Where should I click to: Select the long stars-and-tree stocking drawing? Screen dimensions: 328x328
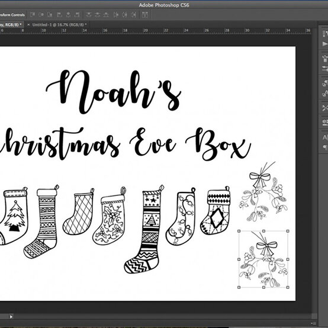point(144,229)
